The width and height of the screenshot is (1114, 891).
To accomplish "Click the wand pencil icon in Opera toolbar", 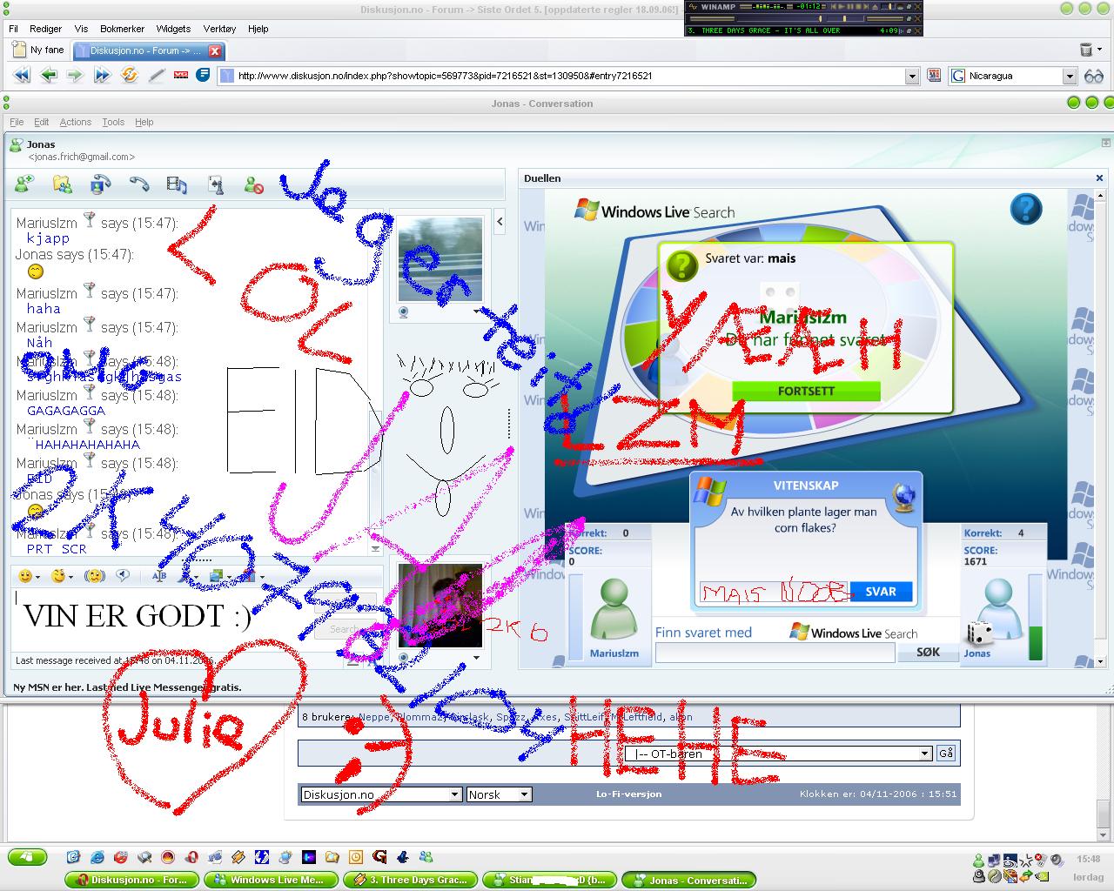I will pyautogui.click(x=157, y=76).
